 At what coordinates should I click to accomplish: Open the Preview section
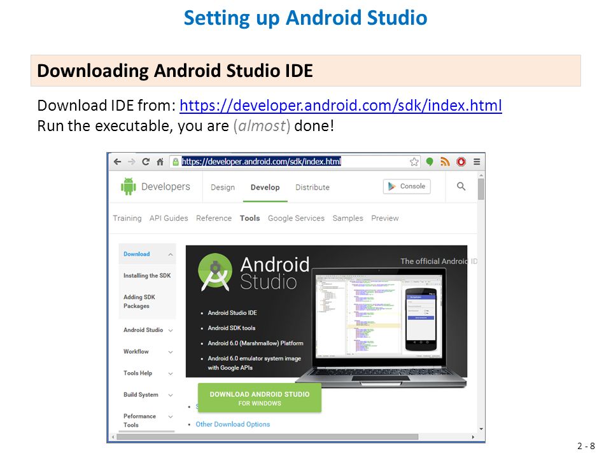coord(384,218)
